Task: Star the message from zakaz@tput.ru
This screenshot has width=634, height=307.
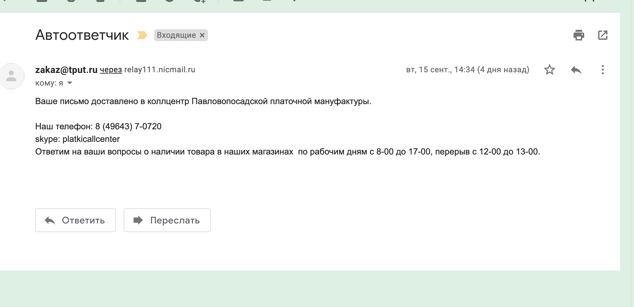Action: pos(549,70)
